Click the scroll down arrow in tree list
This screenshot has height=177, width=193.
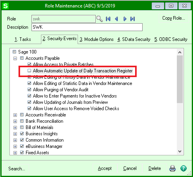180,151
